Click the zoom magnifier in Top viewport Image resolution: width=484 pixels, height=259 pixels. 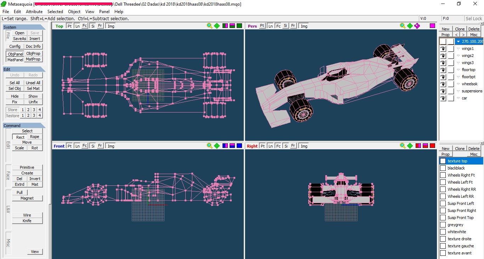click(x=209, y=26)
